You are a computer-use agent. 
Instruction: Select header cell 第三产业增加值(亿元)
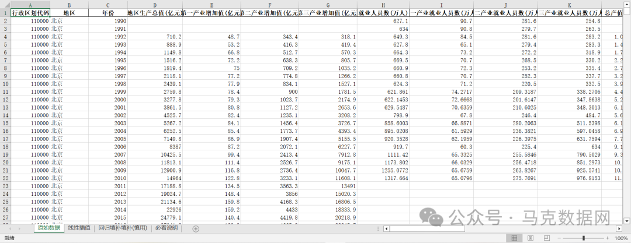click(328, 13)
